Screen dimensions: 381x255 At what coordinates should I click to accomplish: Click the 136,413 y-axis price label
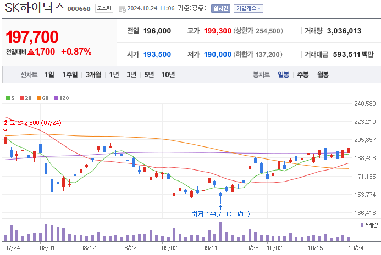click(365, 213)
